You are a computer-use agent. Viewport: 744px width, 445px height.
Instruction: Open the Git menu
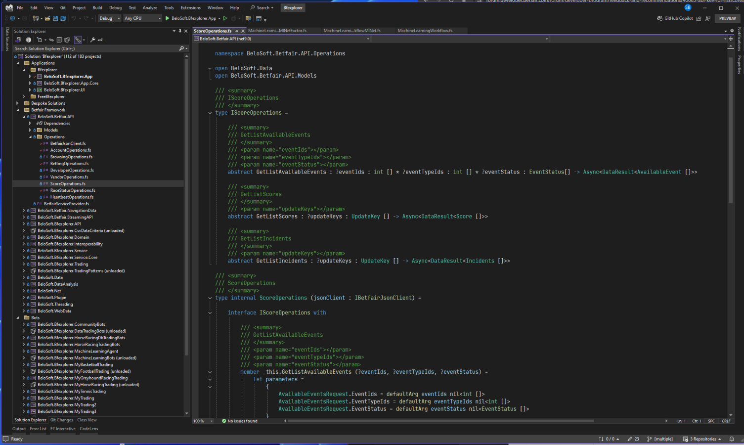click(x=63, y=7)
